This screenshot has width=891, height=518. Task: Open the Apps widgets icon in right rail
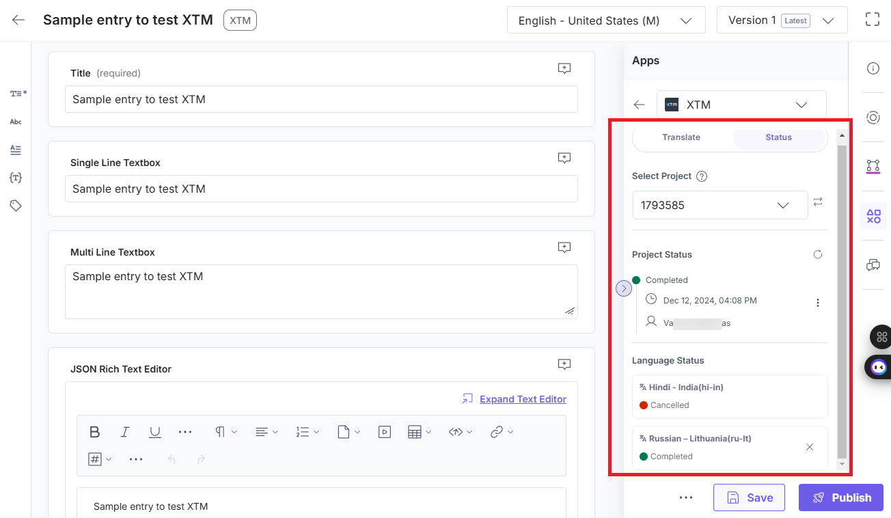873,216
